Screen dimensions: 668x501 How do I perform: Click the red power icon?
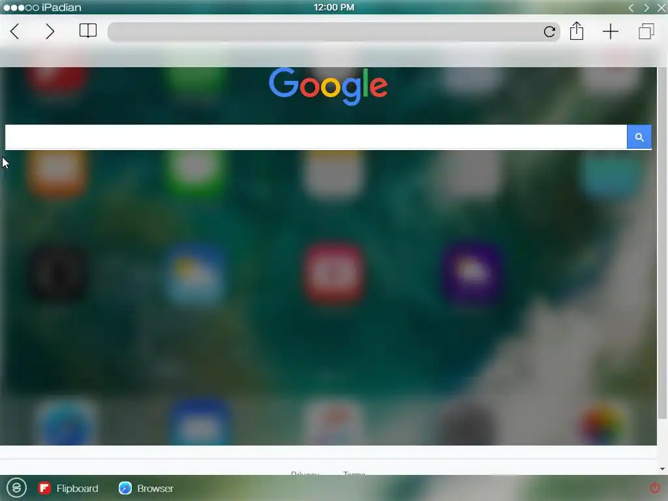coord(655,487)
